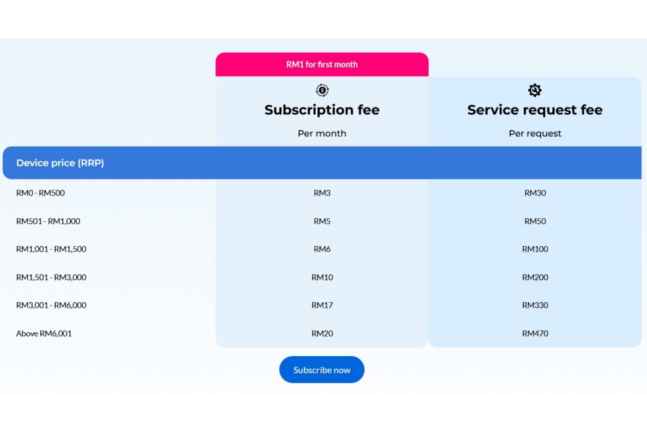The width and height of the screenshot is (647, 432).
Task: Select the Service request fee column header
Action: tap(535, 109)
